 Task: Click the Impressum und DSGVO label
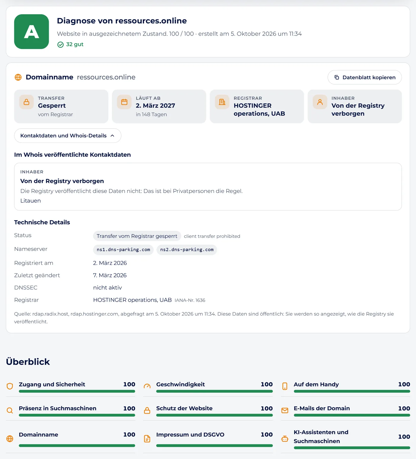click(190, 435)
